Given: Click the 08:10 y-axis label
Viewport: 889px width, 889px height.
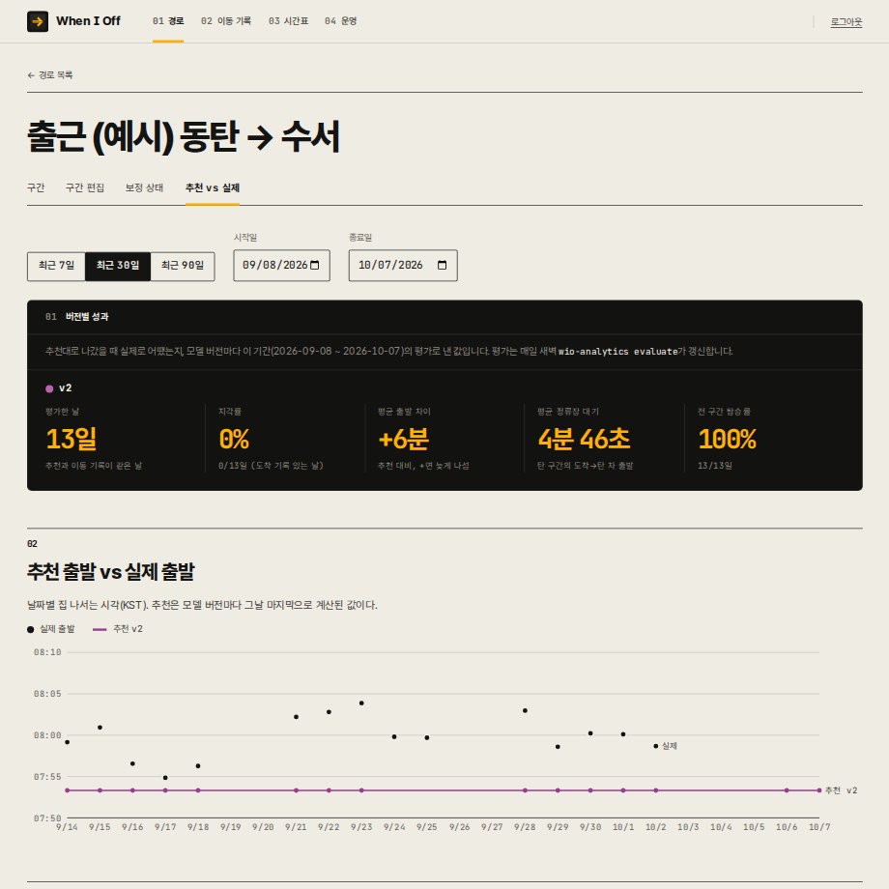Looking at the screenshot, I should (x=47, y=652).
